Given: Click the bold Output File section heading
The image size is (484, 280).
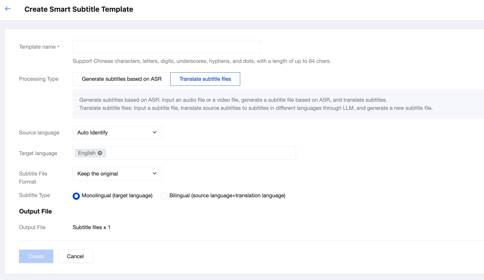Looking at the screenshot, I should tap(35, 212).
